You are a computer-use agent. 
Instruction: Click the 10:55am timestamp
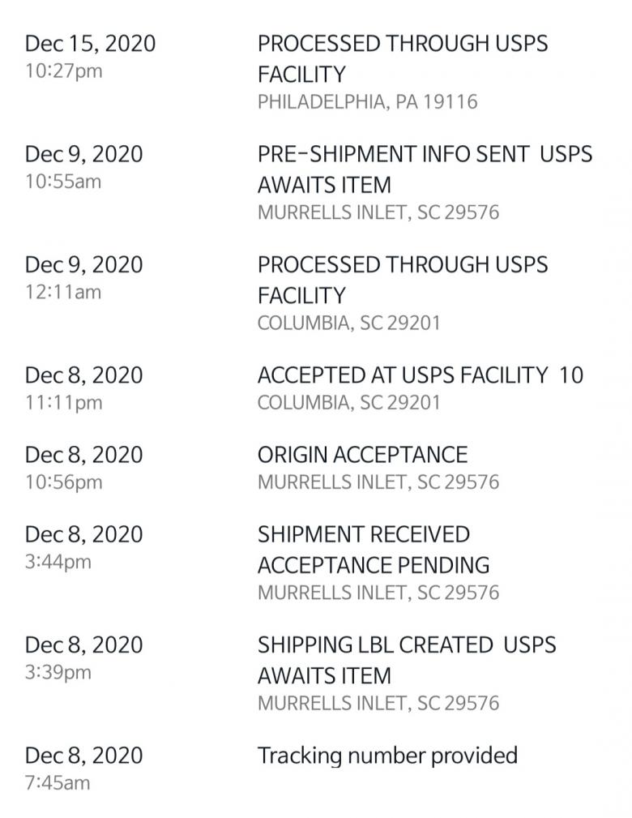[63, 182]
